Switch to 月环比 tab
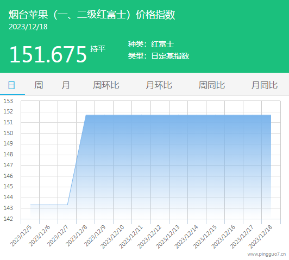Image resolution: width=289 pixels, height=260 pixels. coord(159,85)
